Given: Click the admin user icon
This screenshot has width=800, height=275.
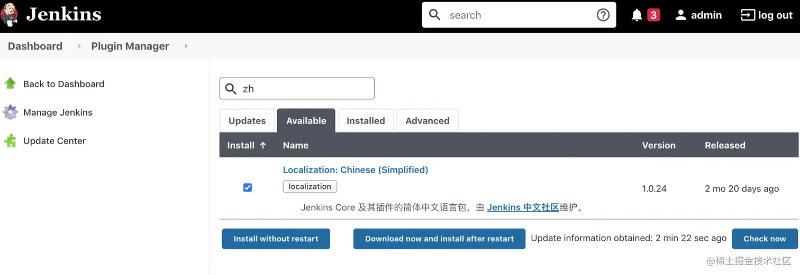Looking at the screenshot, I should click(x=681, y=15).
